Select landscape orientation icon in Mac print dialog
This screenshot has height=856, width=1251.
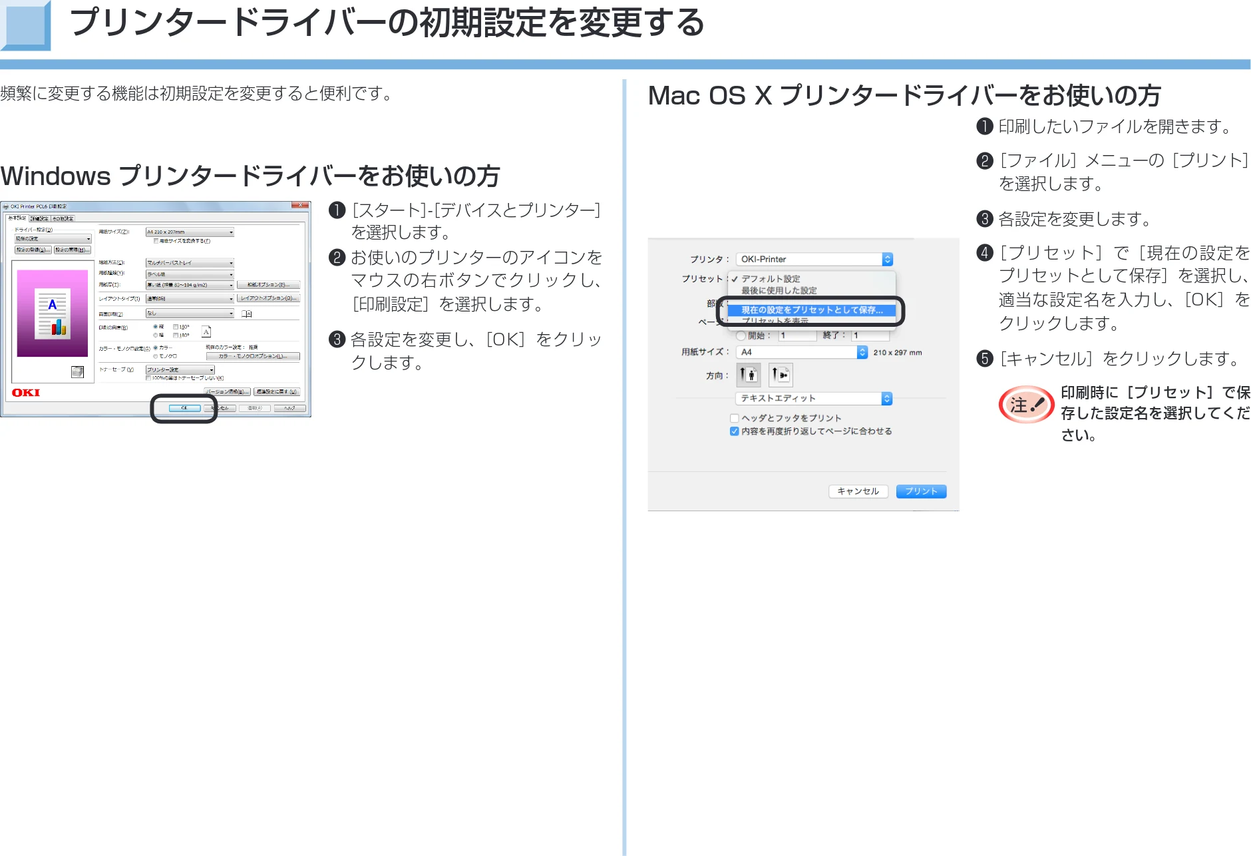(x=781, y=375)
